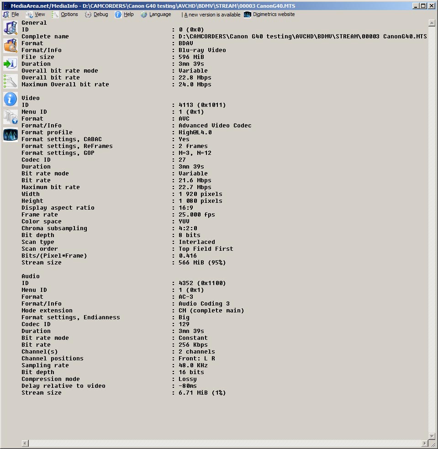Image resolution: width=438 pixels, height=449 pixels.
Task: Minimize the MediaInfo window
Action: (416, 6)
